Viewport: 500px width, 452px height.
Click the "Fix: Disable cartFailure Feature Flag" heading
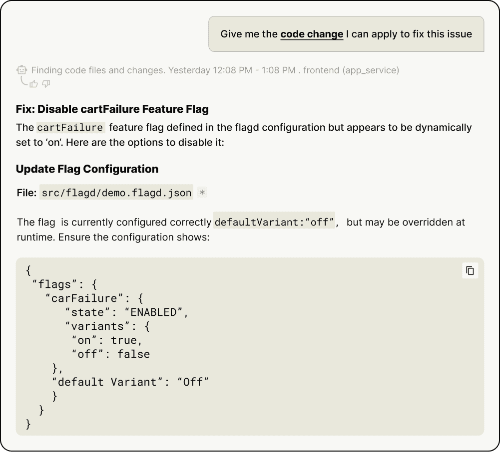pyautogui.click(x=112, y=109)
